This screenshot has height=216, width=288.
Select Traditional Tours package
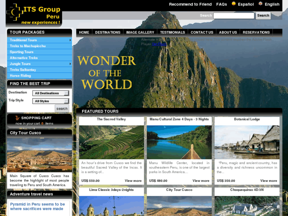click(40, 40)
